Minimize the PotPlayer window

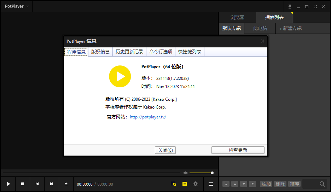pyautogui.click(x=298, y=7)
